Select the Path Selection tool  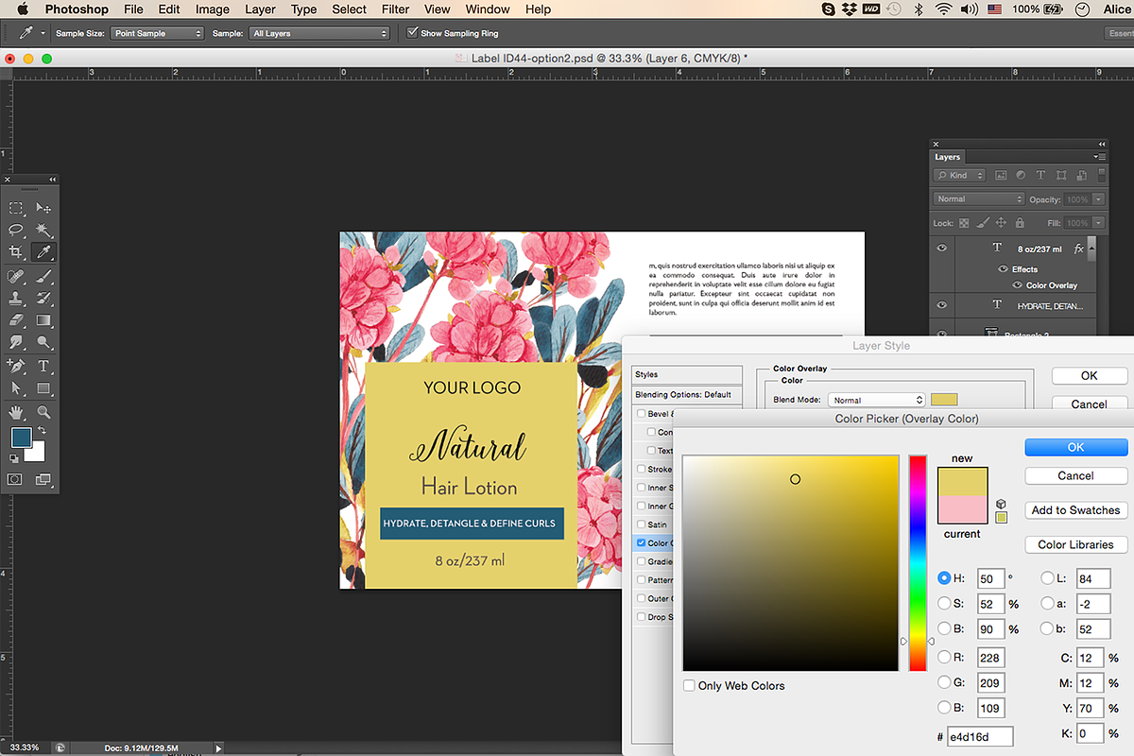[16, 387]
